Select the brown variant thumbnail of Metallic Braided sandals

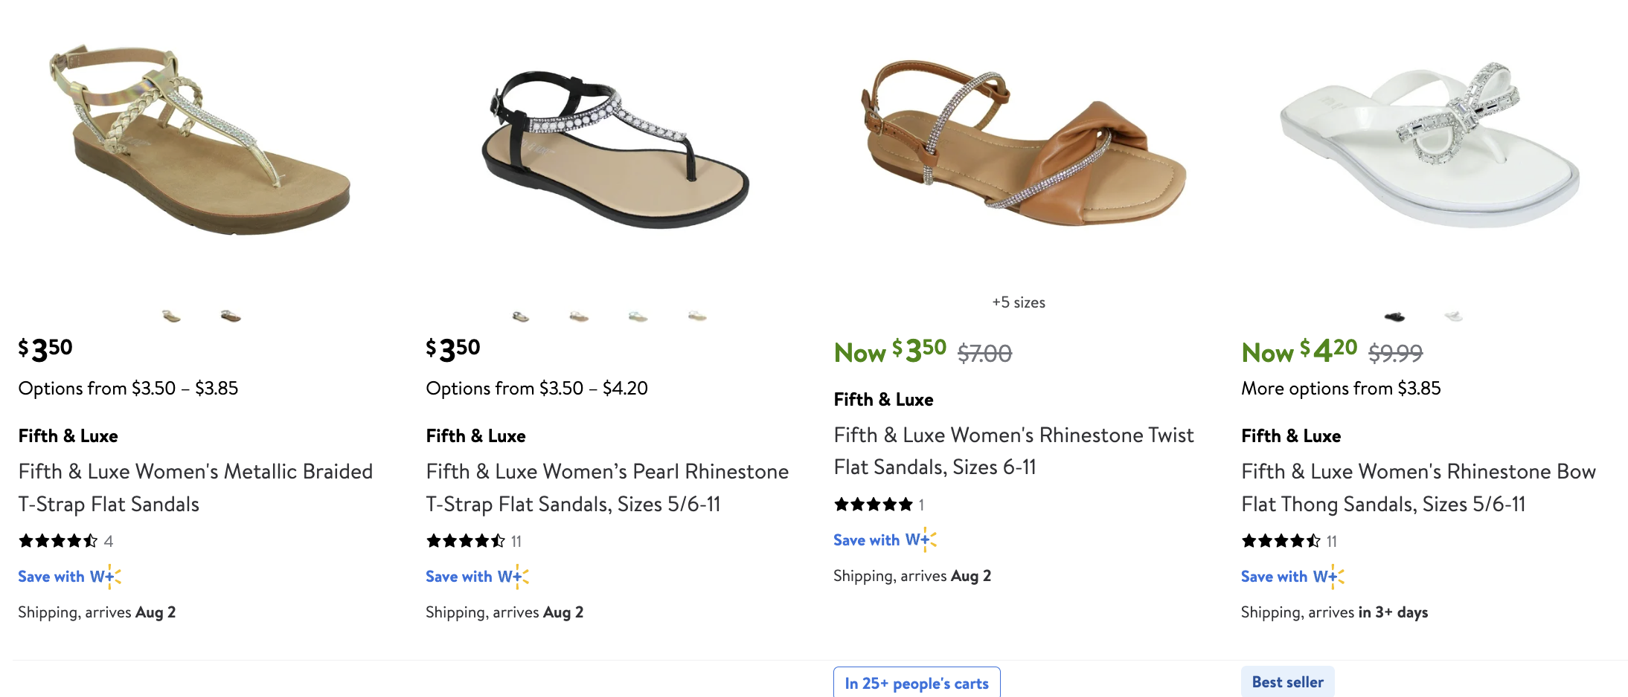click(x=231, y=317)
